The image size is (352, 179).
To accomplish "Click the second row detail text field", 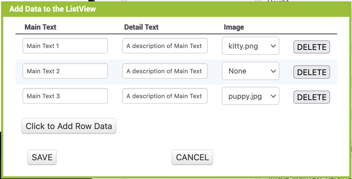I will point(165,71).
